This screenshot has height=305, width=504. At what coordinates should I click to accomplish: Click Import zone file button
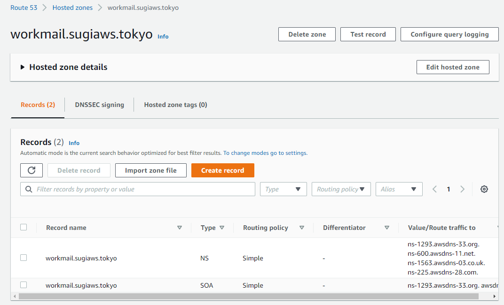coord(151,170)
